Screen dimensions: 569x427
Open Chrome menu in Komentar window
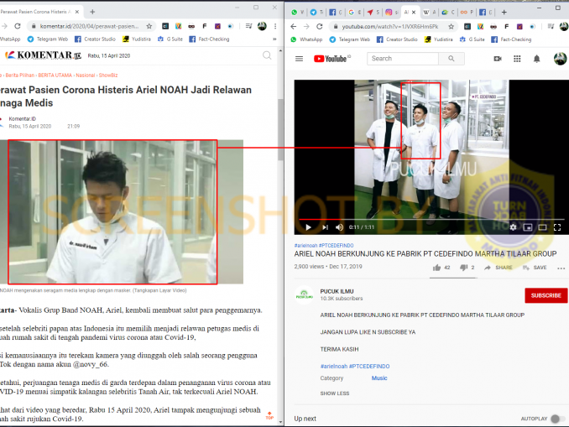tap(275, 26)
